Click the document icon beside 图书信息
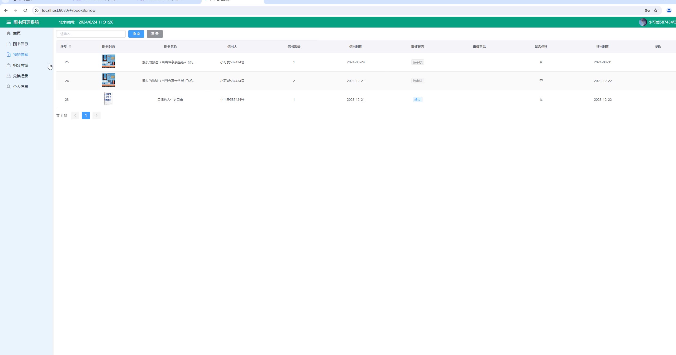This screenshot has width=676, height=355. pyautogui.click(x=9, y=44)
